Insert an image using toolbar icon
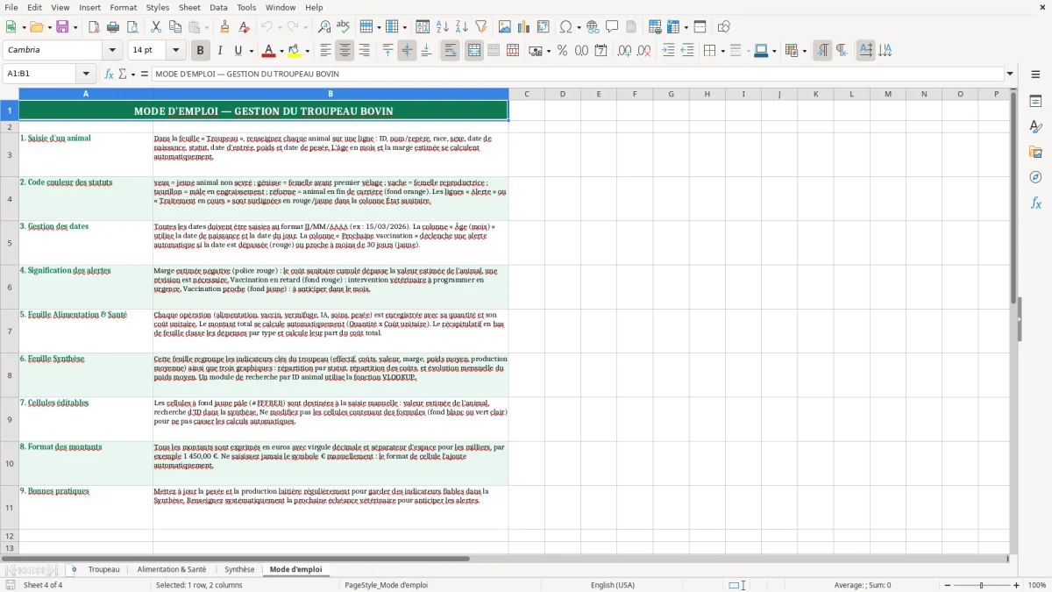 506,27
